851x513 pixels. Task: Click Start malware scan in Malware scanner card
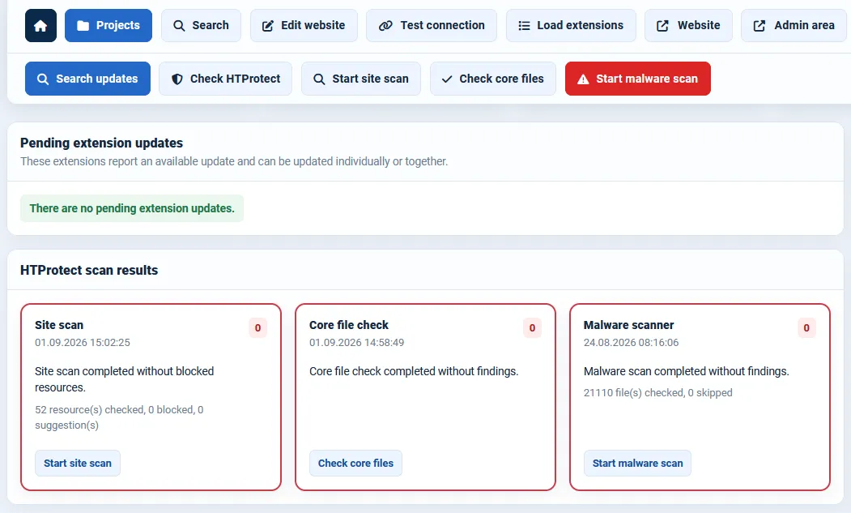[x=637, y=463]
